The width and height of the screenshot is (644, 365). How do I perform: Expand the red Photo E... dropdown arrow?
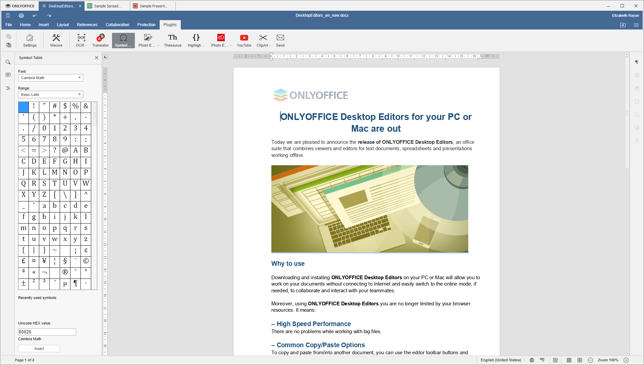231,46
